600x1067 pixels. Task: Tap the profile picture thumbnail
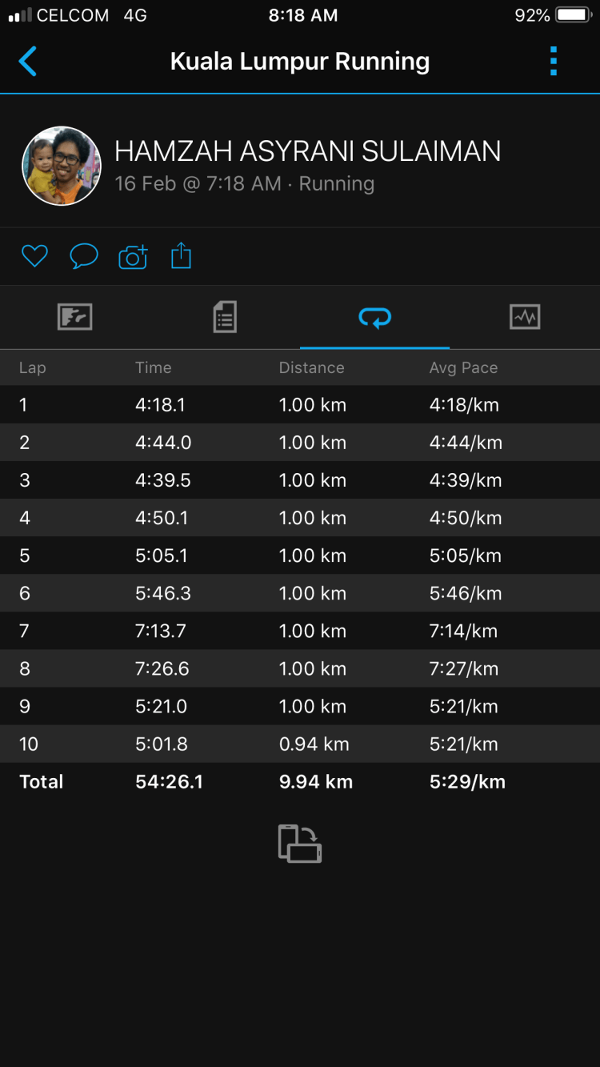[62, 166]
